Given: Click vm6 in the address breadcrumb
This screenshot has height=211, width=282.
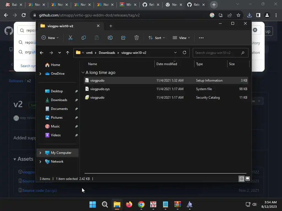Looking at the screenshot, I should 90,53.
